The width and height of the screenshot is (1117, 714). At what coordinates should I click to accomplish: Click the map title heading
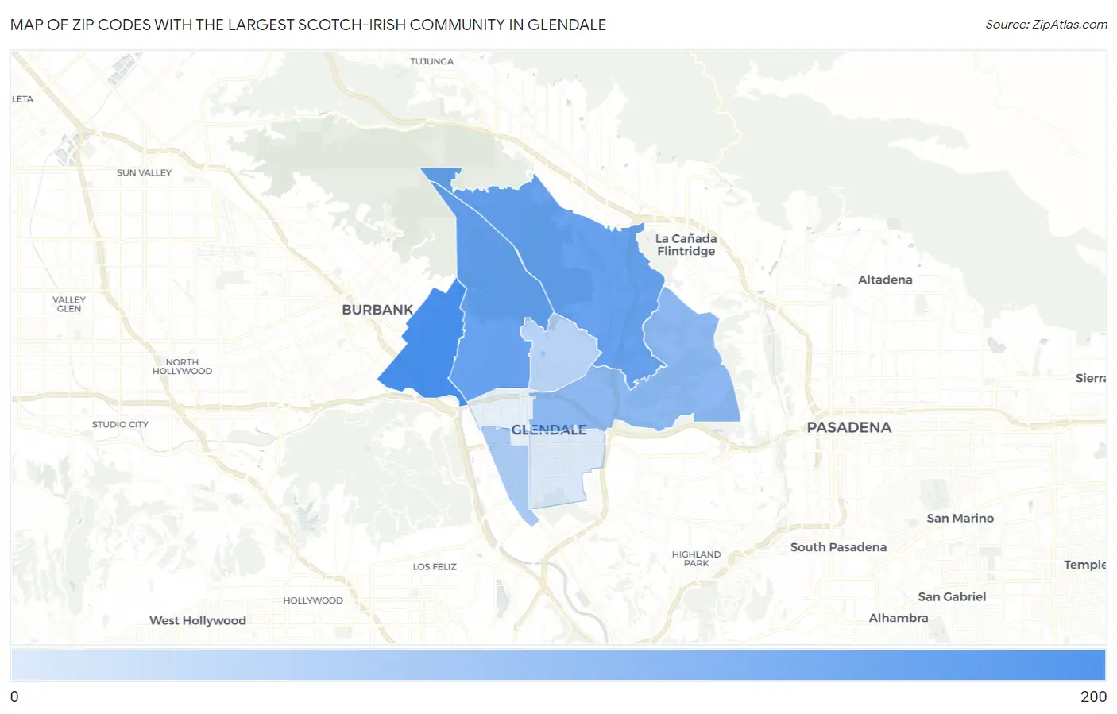click(308, 25)
